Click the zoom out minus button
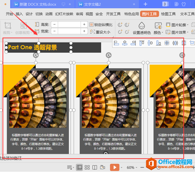 [142, 167]
